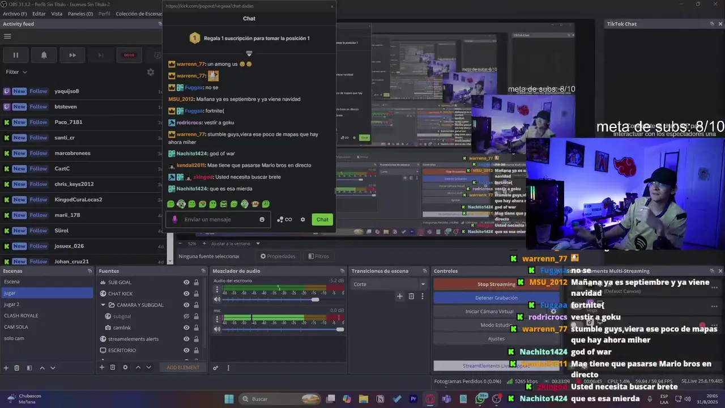
Task: Select the 'jugar 2' scene
Action: (46, 304)
